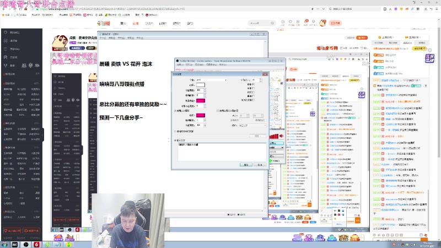Open the fourth item with arrow in the Douyu top navigation

pos(163,23)
